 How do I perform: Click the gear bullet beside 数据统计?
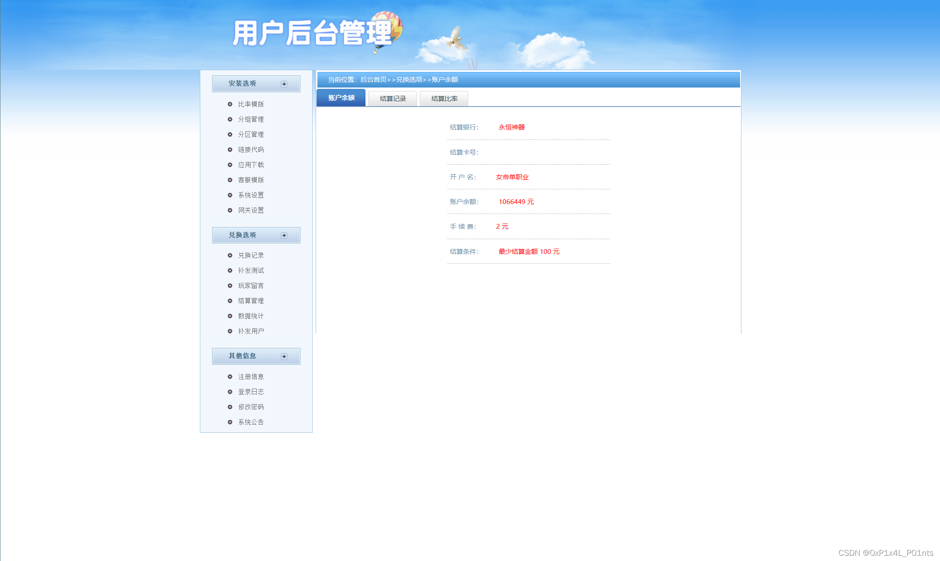pyautogui.click(x=230, y=316)
